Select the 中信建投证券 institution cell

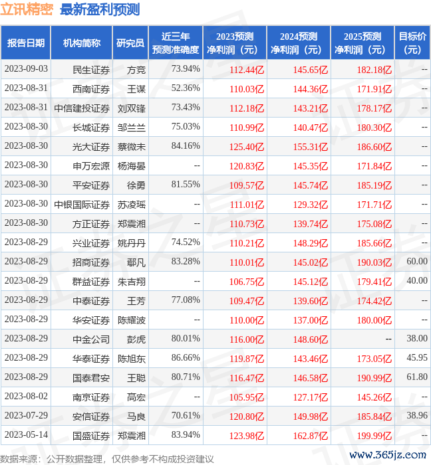tap(82, 108)
